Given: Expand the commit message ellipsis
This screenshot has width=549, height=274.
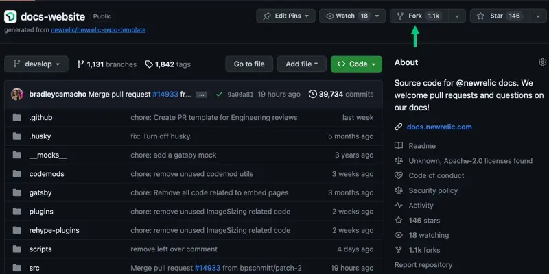Looking at the screenshot, I should tap(201, 95).
